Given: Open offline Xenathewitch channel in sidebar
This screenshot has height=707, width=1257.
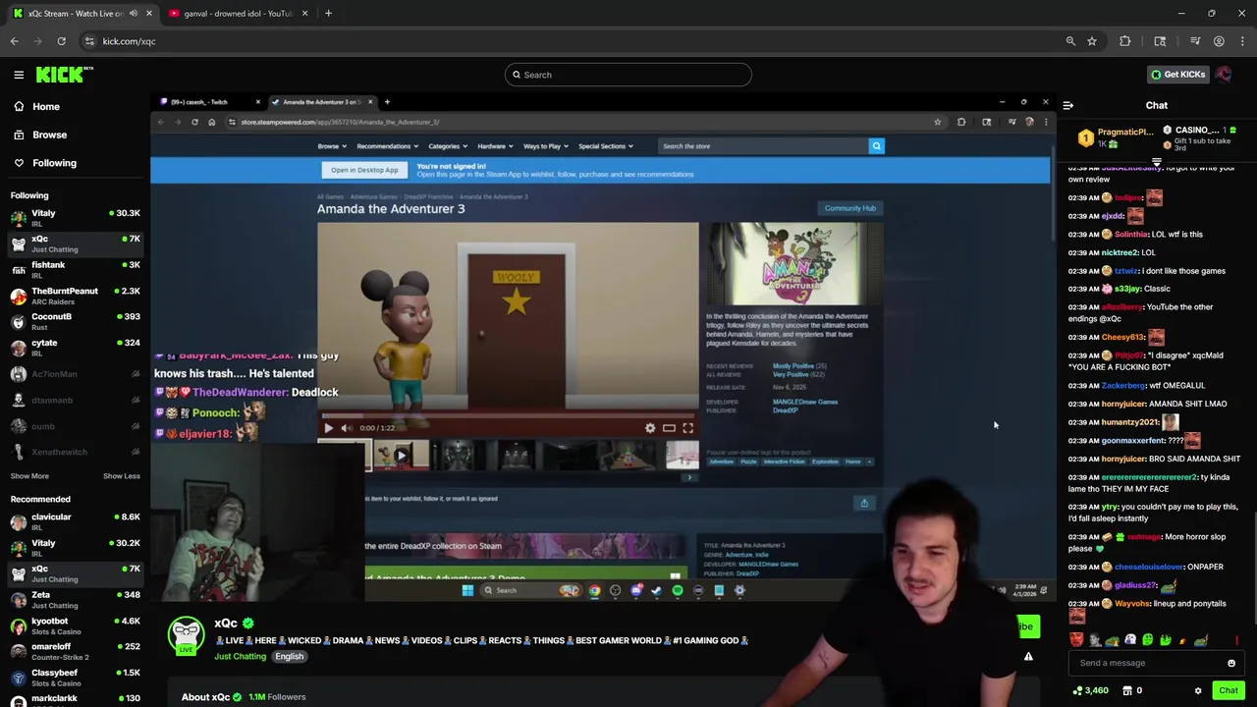Looking at the screenshot, I should pos(76,452).
